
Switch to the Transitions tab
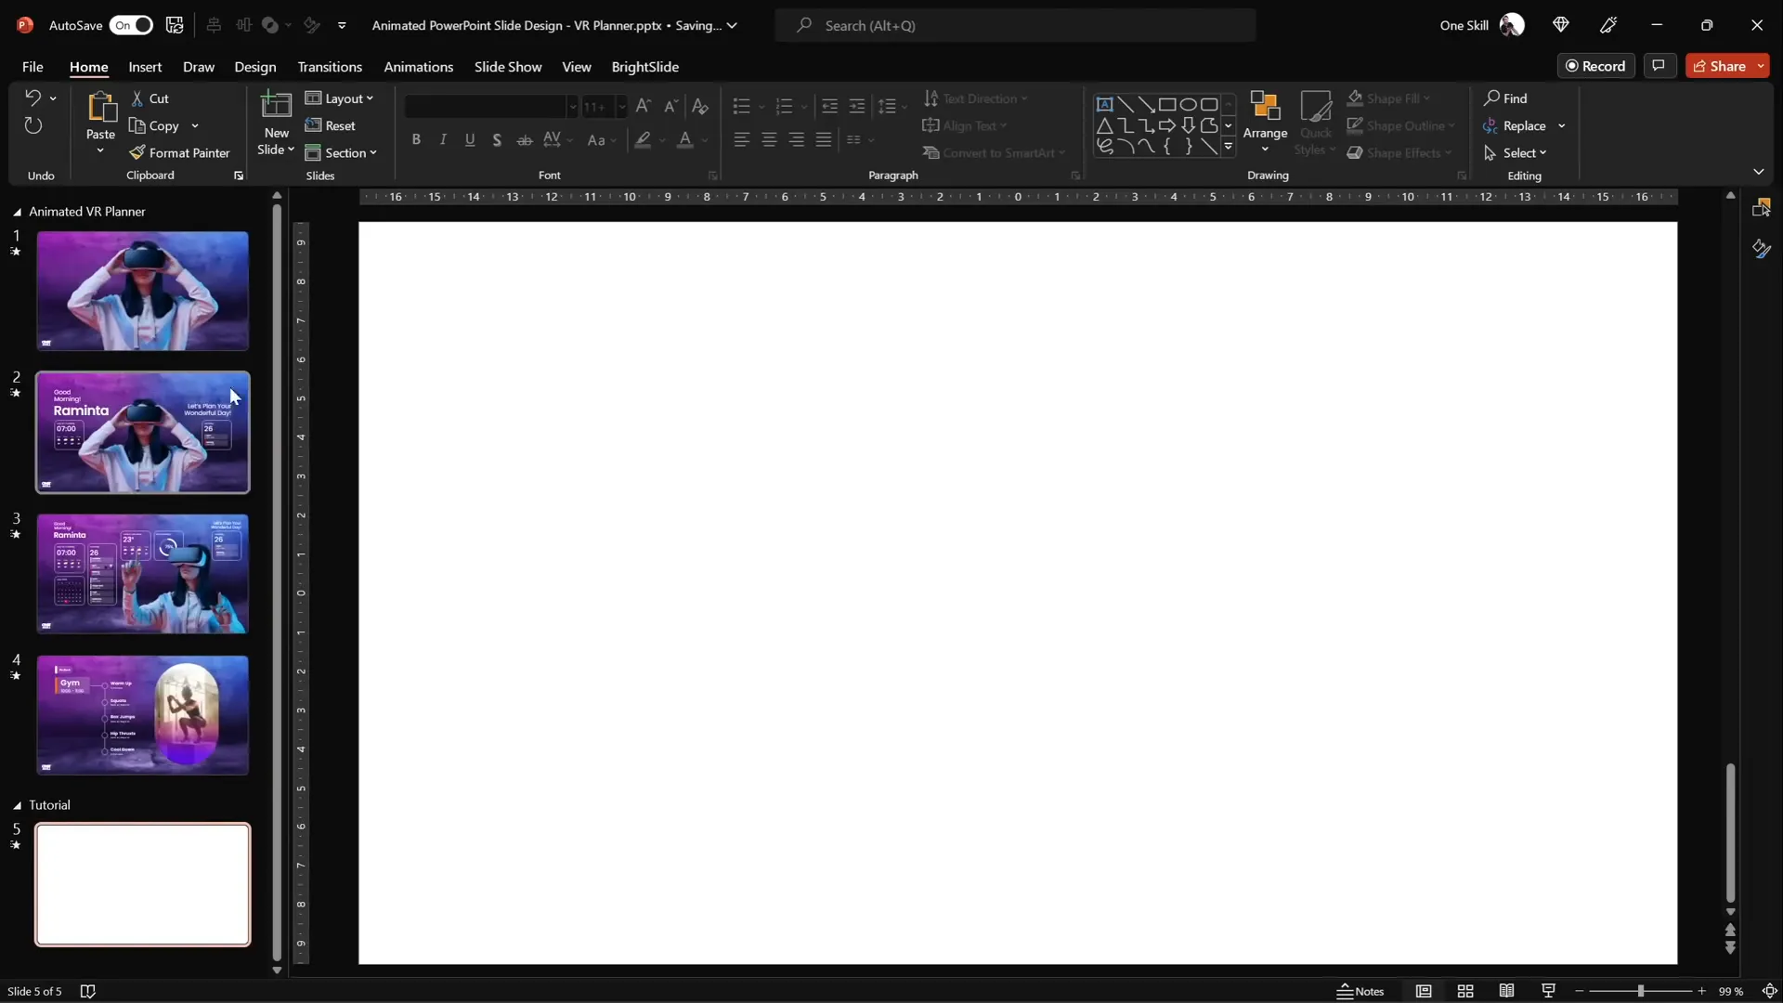tap(330, 66)
